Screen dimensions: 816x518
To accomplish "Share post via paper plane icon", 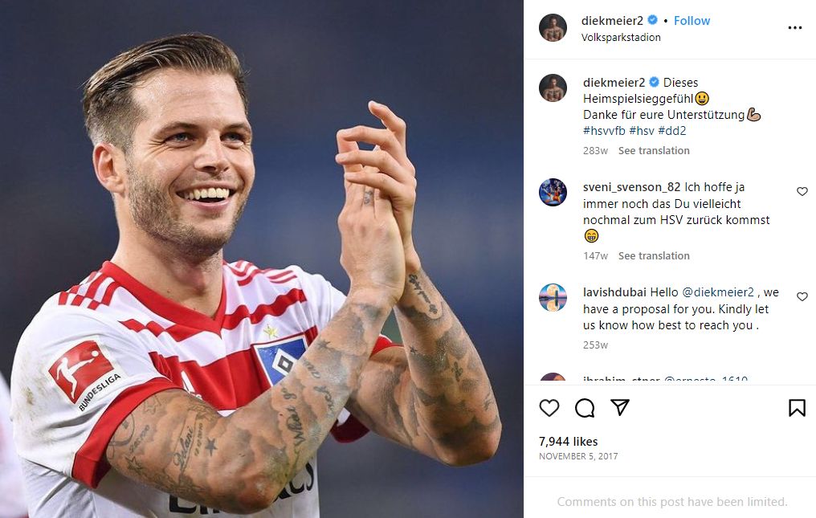I will coord(619,408).
